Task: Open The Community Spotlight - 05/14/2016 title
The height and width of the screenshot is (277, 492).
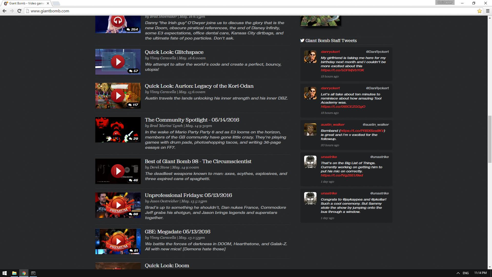Action: tap(192, 120)
